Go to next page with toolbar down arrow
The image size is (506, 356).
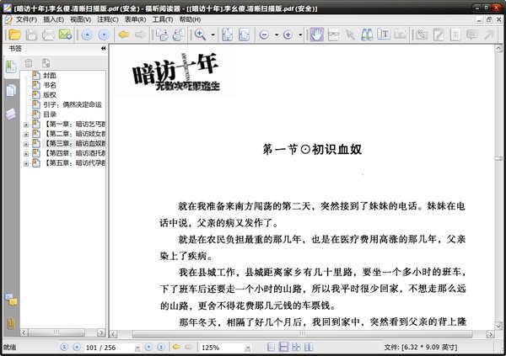point(104,35)
